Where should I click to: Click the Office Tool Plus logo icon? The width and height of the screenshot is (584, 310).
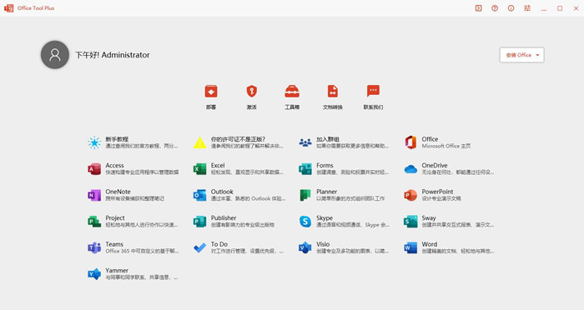tap(9, 8)
